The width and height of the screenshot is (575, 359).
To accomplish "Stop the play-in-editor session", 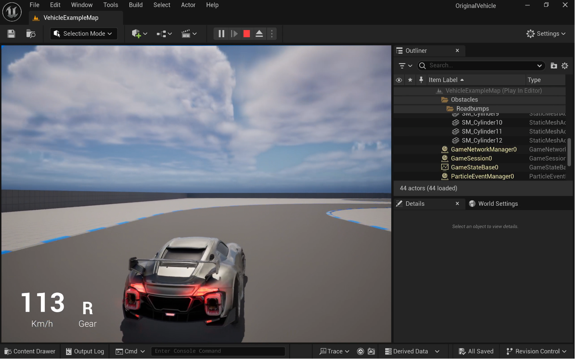I will coord(247,34).
